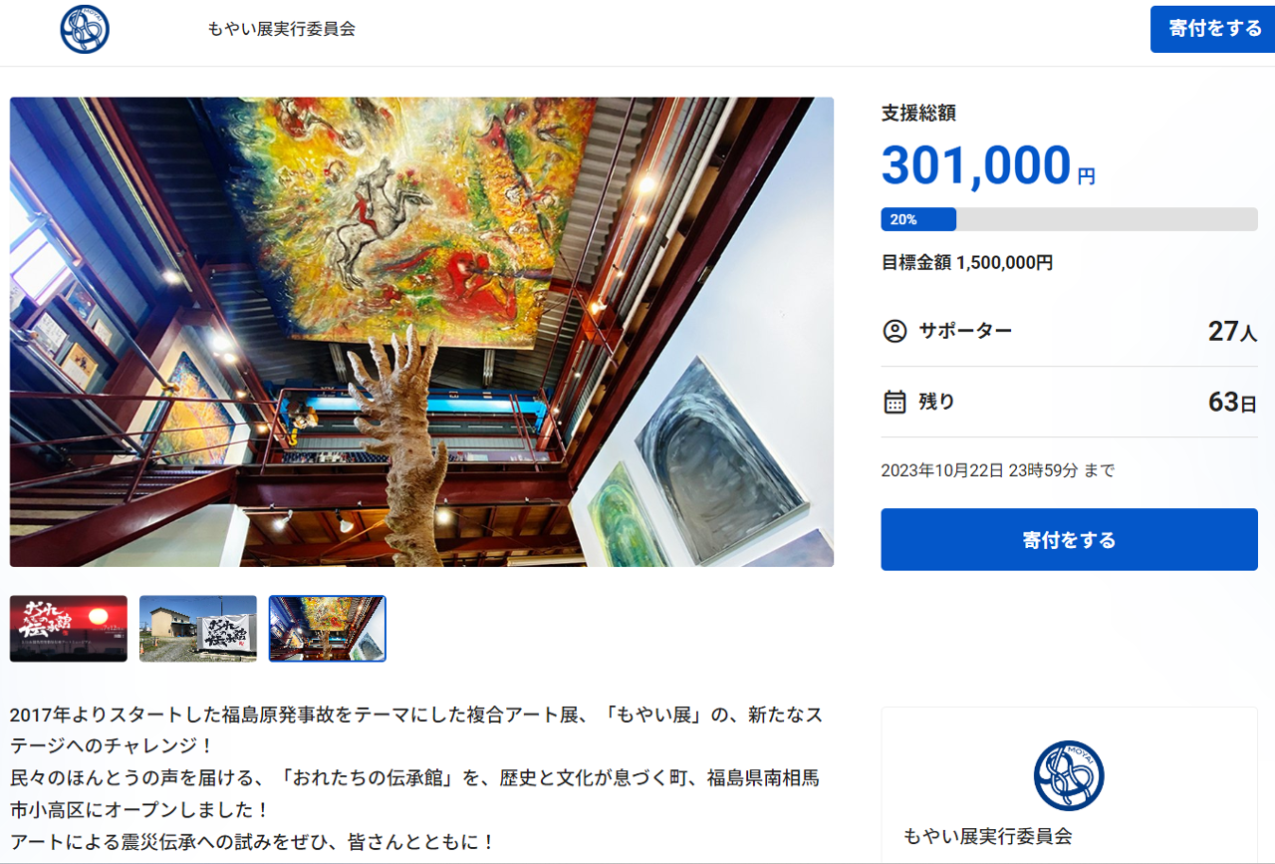This screenshot has width=1275, height=864.
Task: Select the red sunset banner thumbnail
Action: [x=69, y=629]
